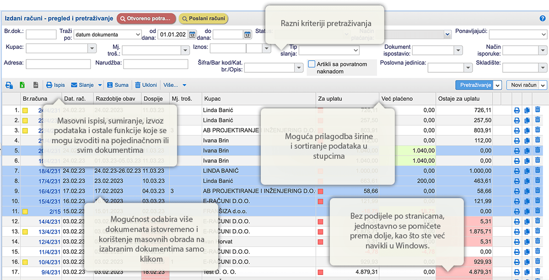Screen dimensions: 549x280
Task: Sort by 'Br.računa' column header
Action: tap(41, 99)
